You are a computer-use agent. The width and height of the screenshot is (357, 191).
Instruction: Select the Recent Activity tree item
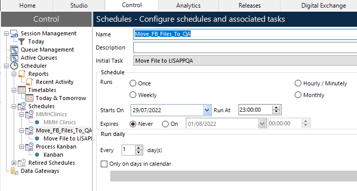[55, 82]
